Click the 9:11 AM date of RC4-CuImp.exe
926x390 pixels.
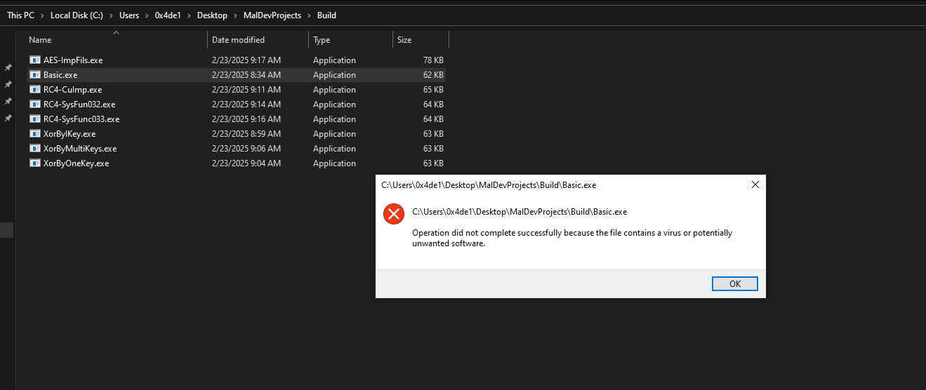click(x=246, y=90)
